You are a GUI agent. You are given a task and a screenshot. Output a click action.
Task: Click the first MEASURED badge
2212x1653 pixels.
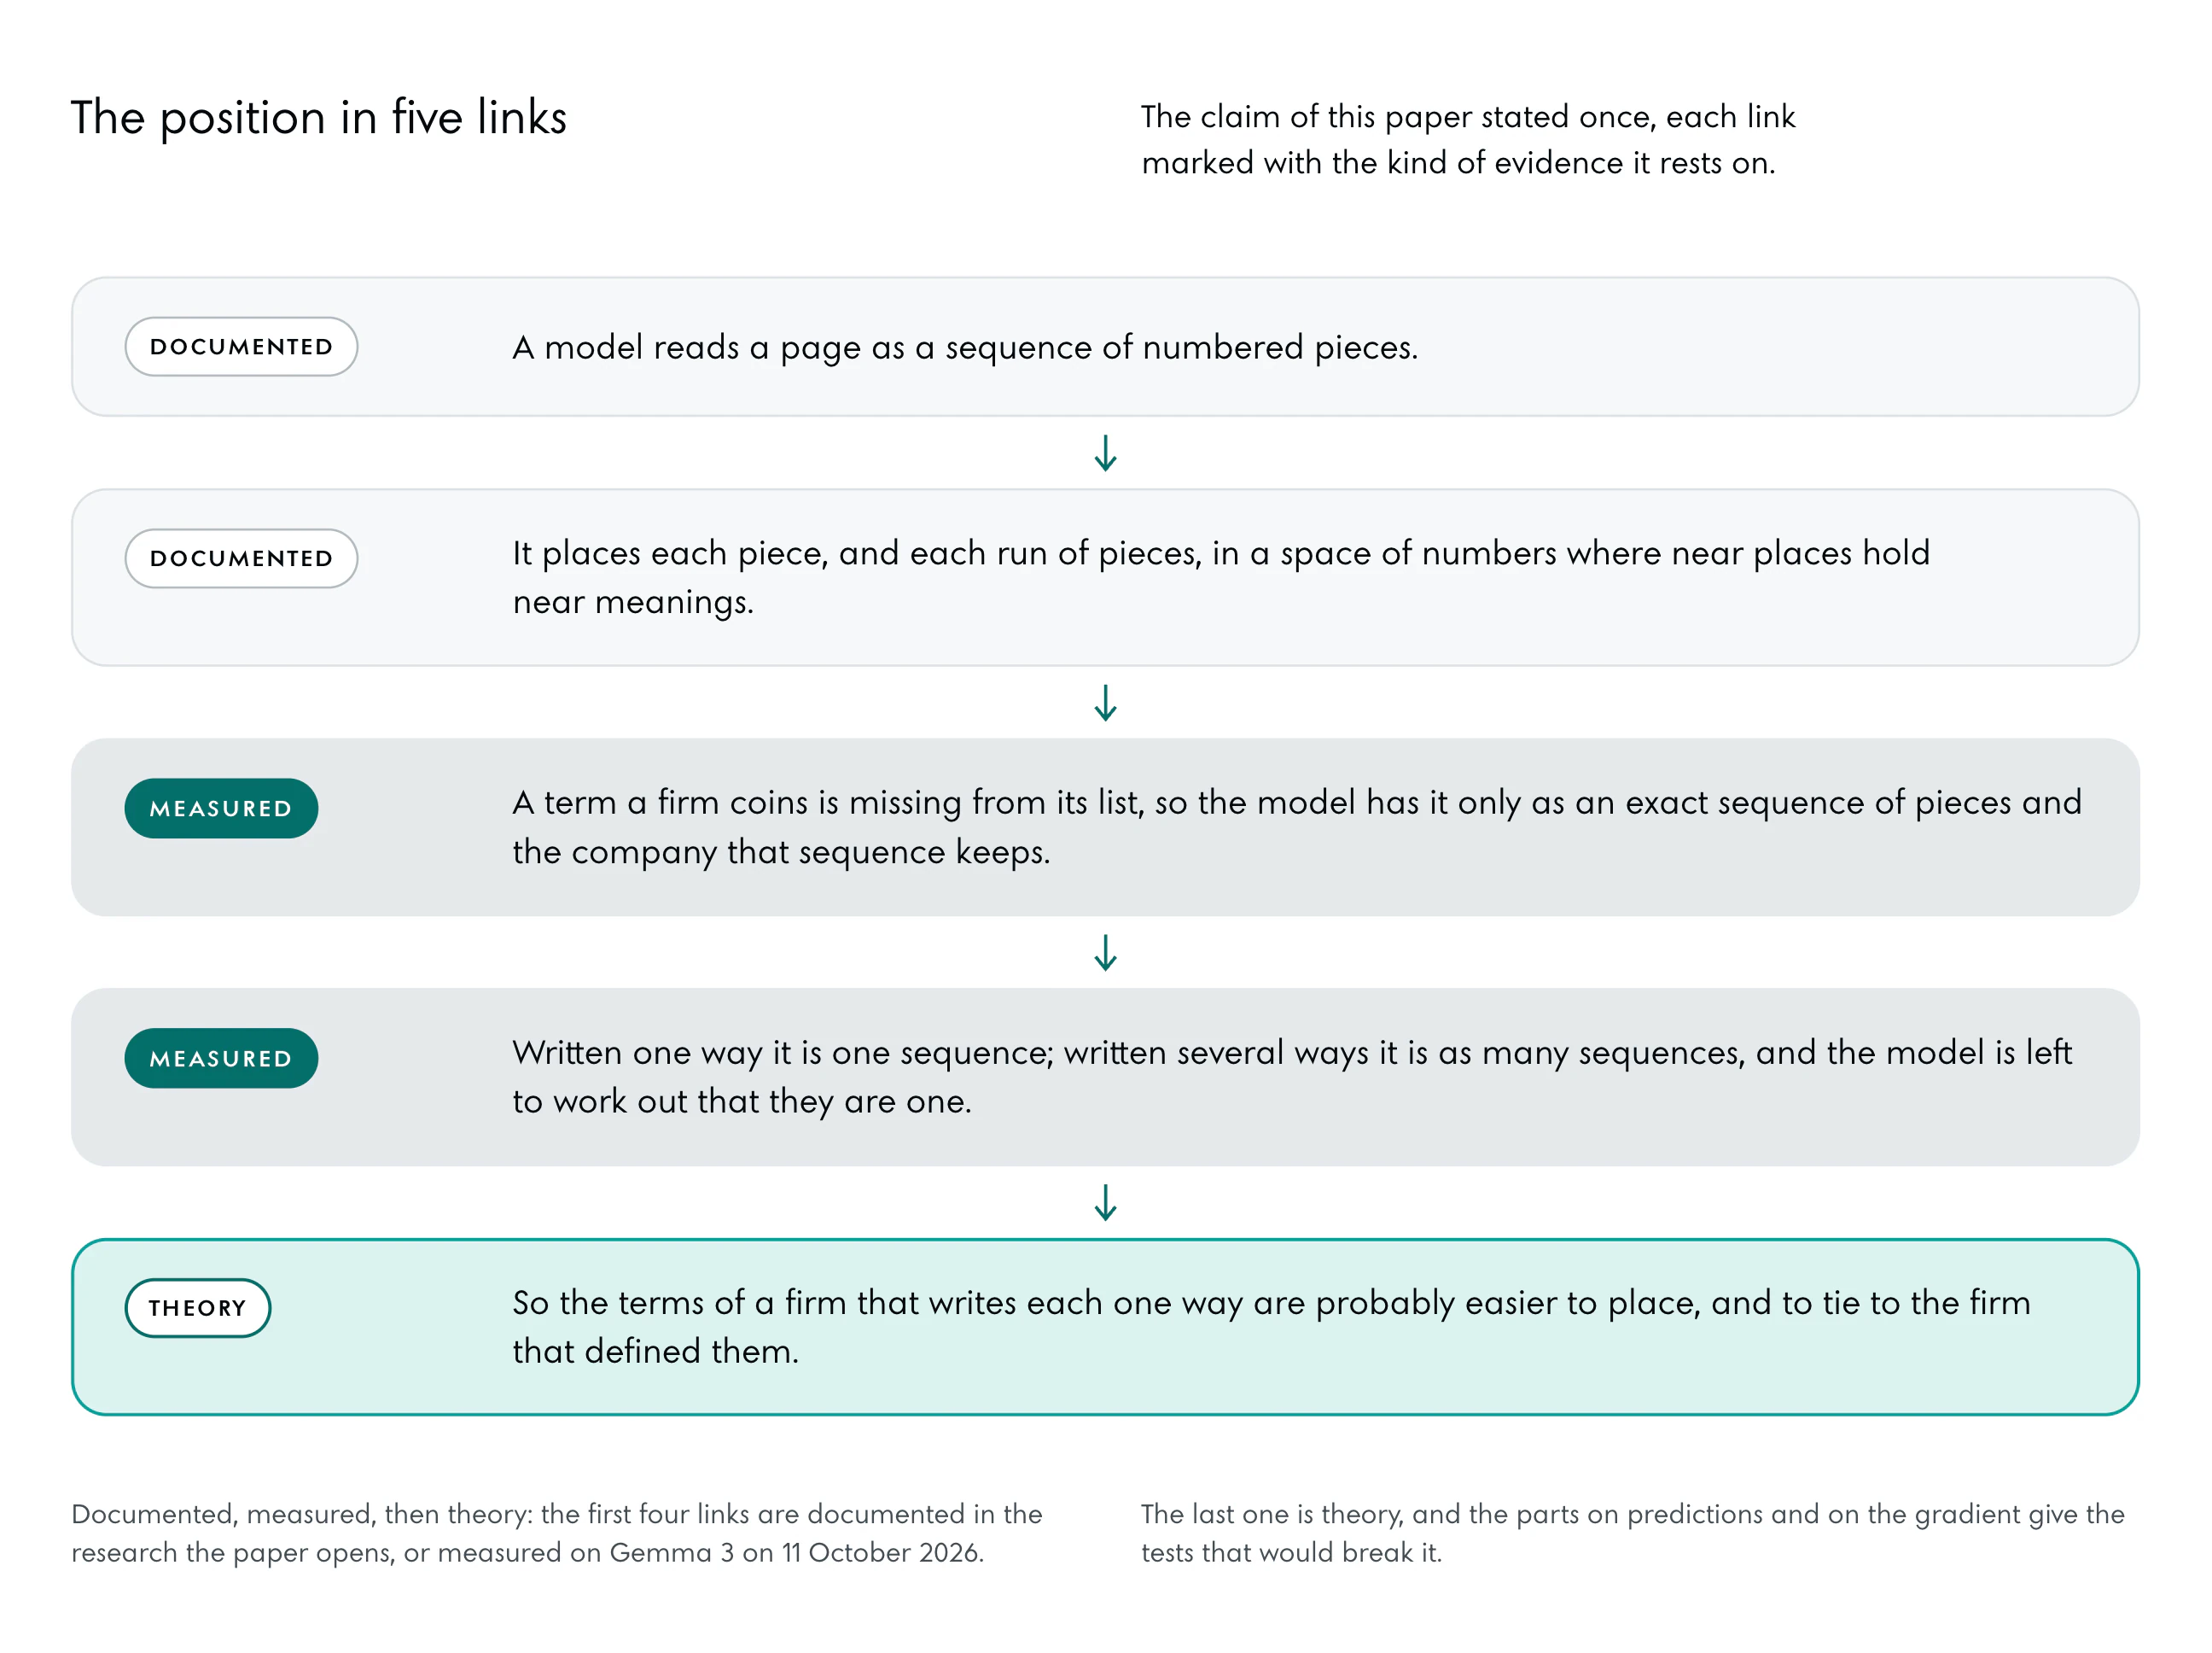(x=221, y=809)
